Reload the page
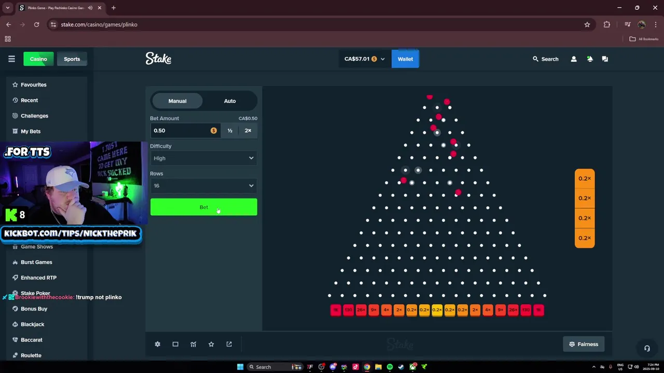 click(x=36, y=24)
